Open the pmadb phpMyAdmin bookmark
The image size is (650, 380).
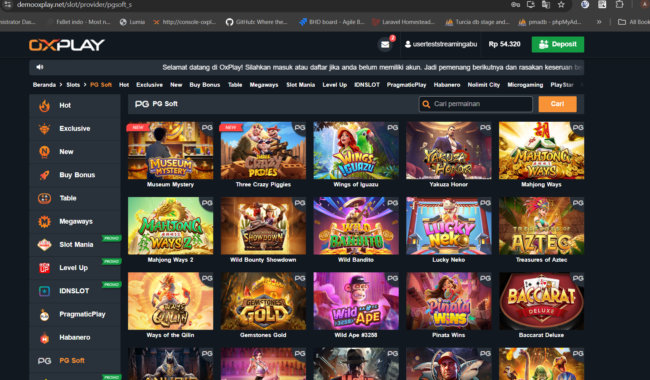coord(550,22)
